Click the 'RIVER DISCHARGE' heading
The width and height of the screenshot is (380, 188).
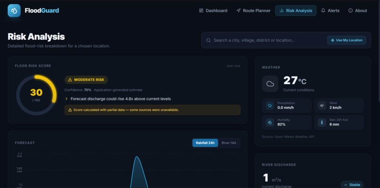(279, 165)
